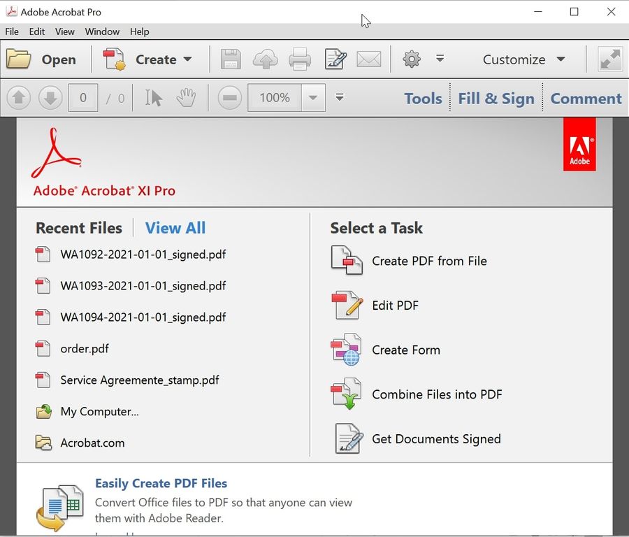
Task: Click the Create PDF from File icon
Action: coord(347,261)
